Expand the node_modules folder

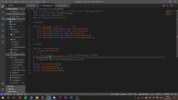pyautogui.click(x=16, y=22)
